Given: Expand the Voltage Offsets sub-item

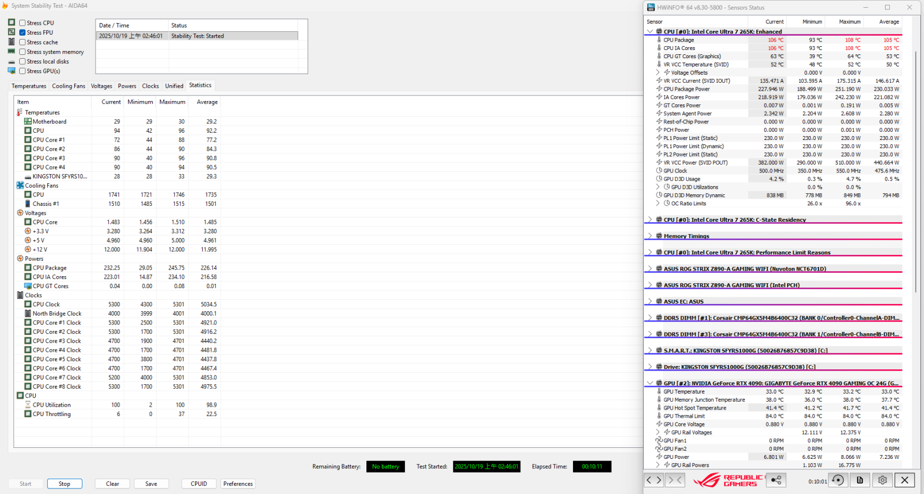Looking at the screenshot, I should (658, 72).
